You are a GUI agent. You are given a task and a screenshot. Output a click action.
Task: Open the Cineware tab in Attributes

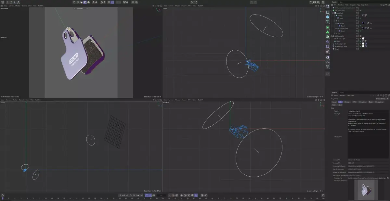(x=347, y=102)
